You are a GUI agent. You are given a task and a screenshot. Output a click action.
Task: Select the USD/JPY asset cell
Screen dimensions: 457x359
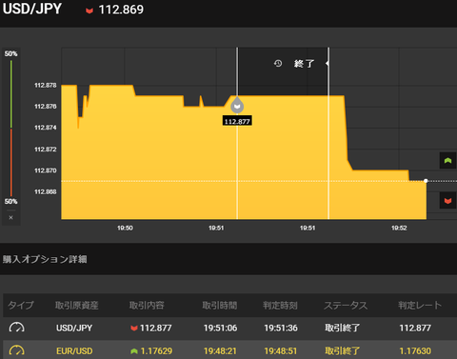pyautogui.click(x=74, y=328)
